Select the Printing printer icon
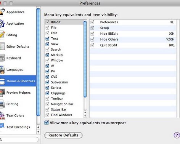180x144 pixels. pyautogui.click(x=2, y=104)
